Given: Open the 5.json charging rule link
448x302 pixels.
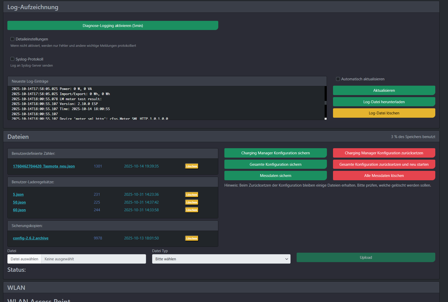Looking at the screenshot, I should pos(18,194).
